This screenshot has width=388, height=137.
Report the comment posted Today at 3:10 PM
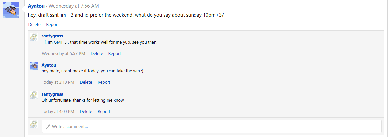pyautogui.click(x=104, y=82)
